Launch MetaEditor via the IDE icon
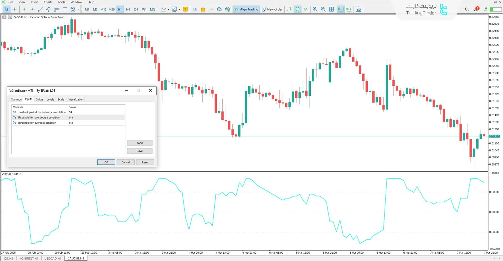 click(195, 9)
